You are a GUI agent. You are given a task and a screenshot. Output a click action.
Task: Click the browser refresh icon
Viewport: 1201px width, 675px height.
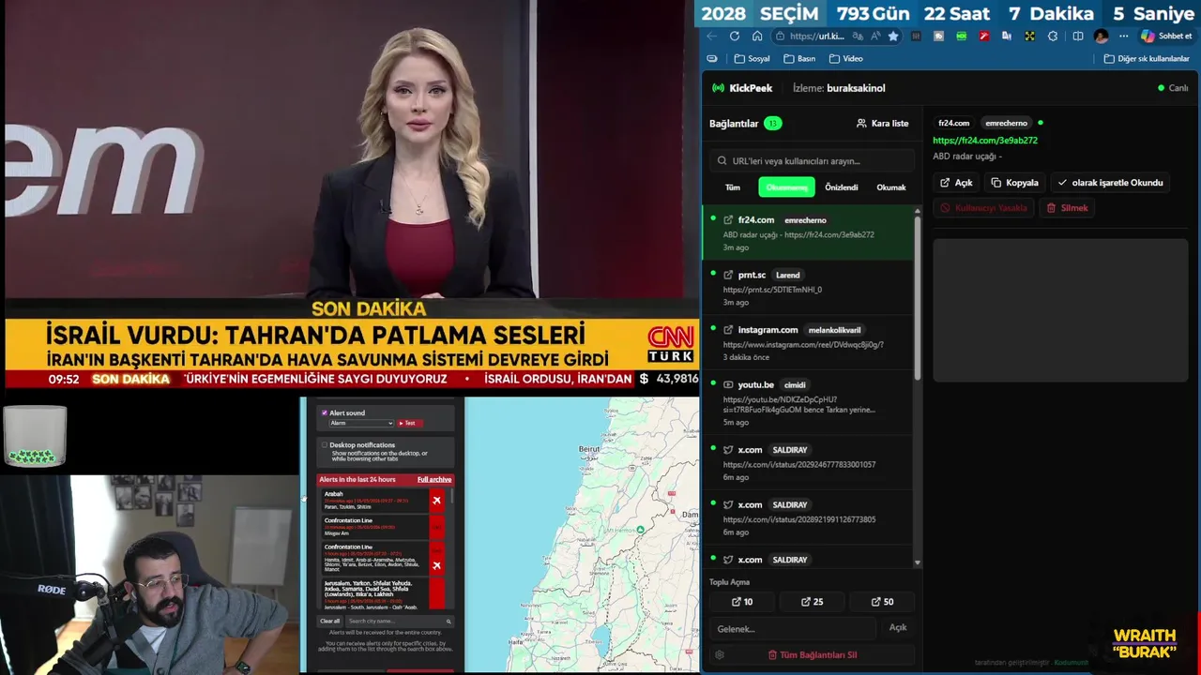point(734,37)
